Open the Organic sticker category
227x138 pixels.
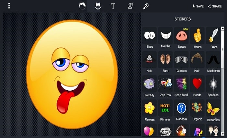click(x=197, y=111)
